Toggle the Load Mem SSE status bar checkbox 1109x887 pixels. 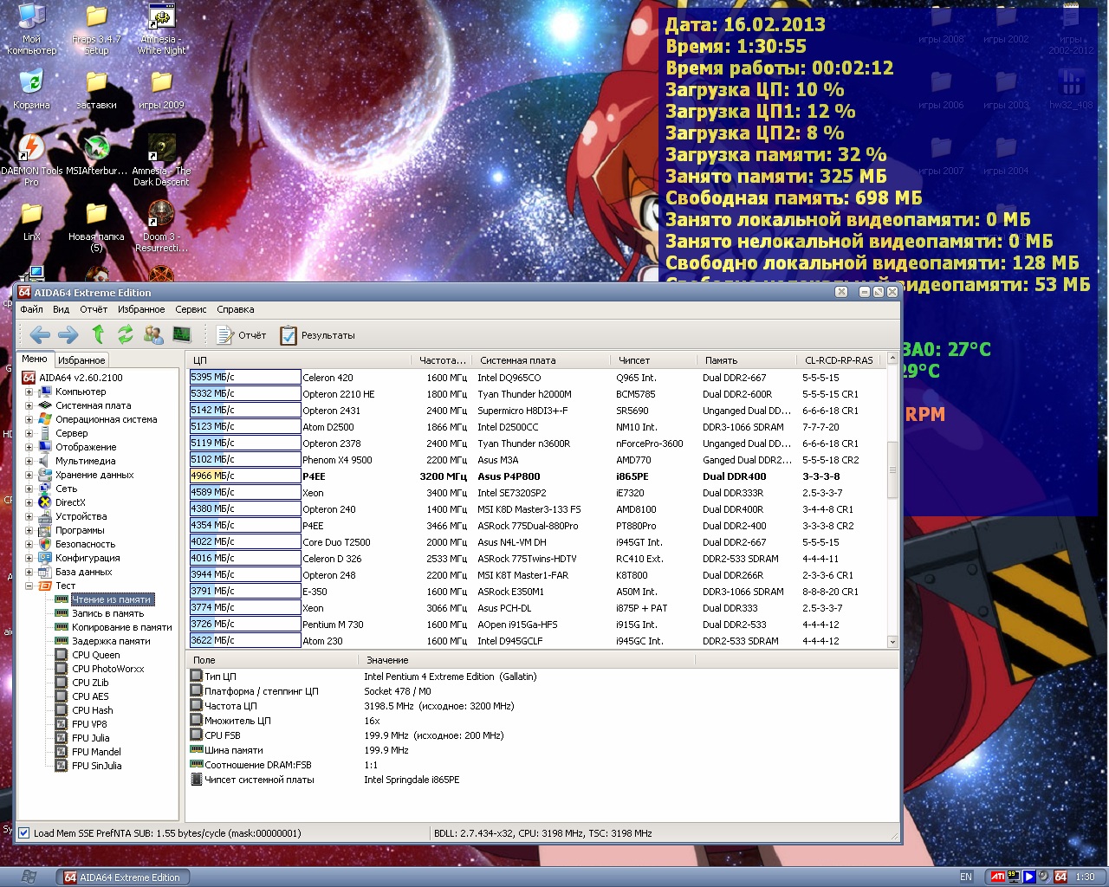[x=24, y=833]
